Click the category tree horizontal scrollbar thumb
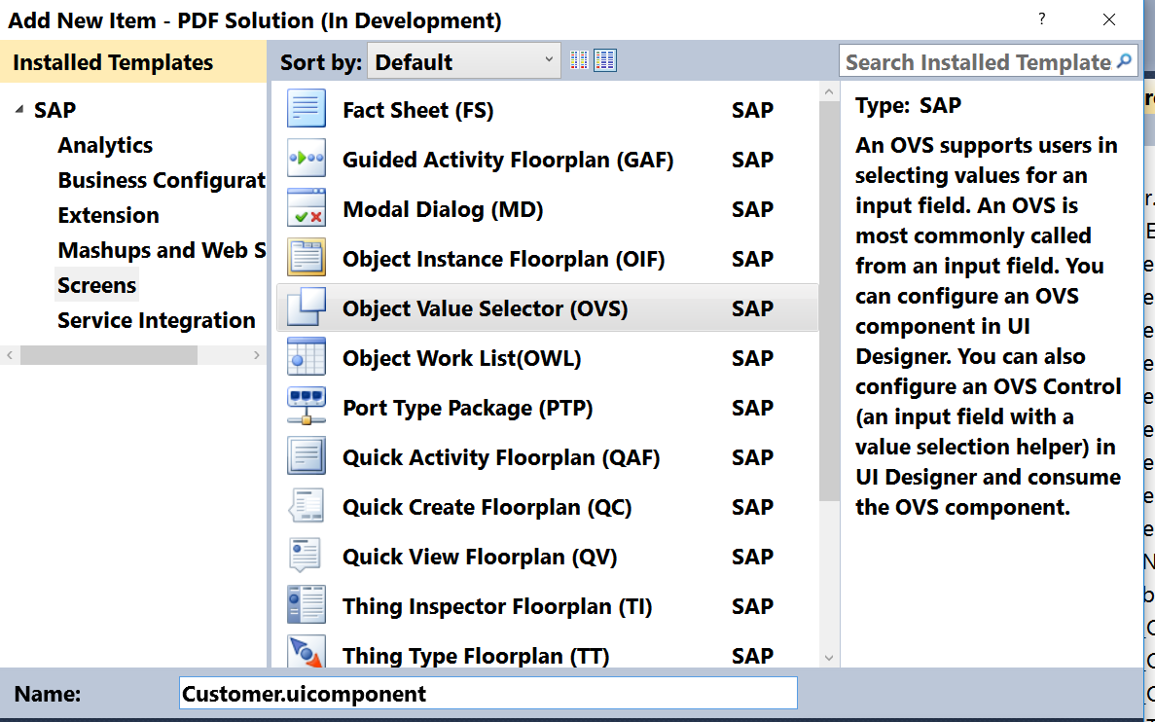 pyautogui.click(x=109, y=355)
